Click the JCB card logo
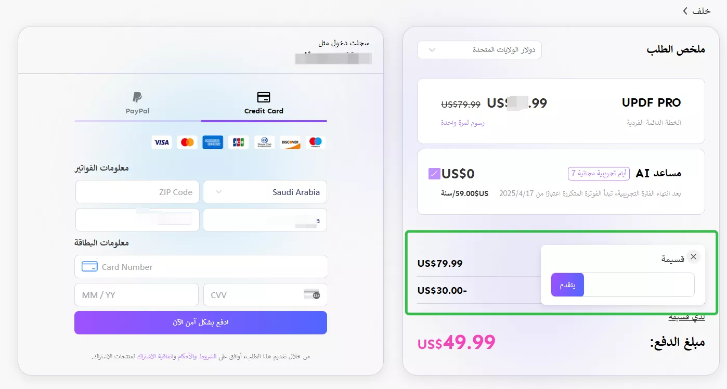727x389 pixels. click(239, 142)
